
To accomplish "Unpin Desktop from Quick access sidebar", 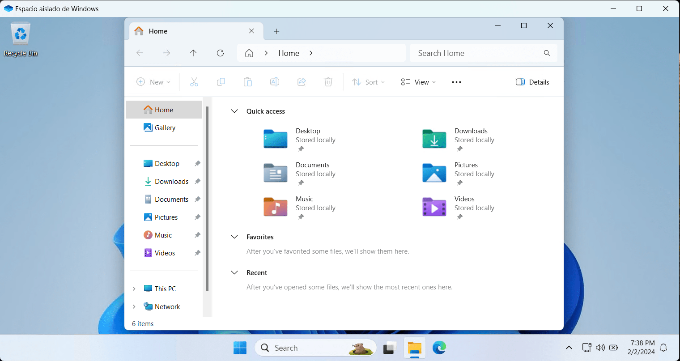I will (197, 163).
